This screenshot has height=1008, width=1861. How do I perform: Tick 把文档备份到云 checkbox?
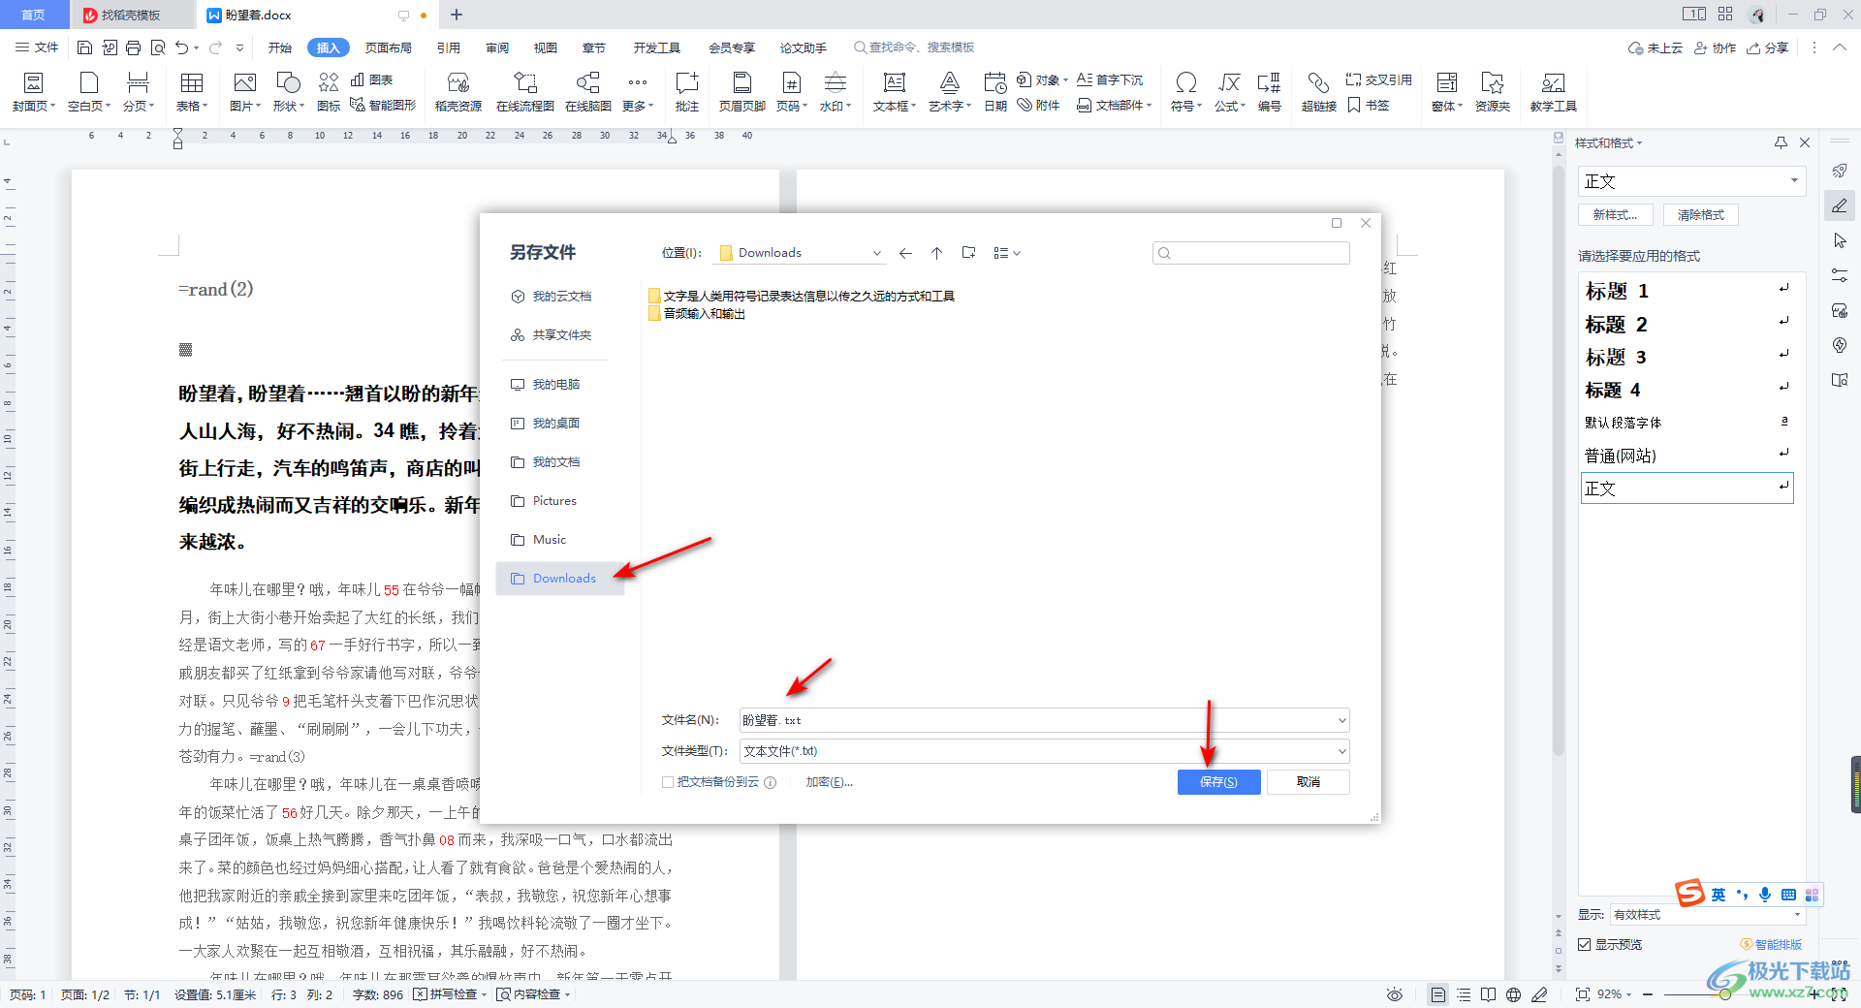click(668, 782)
